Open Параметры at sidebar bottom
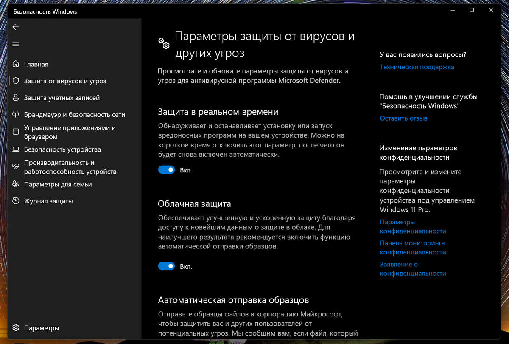The width and height of the screenshot is (509, 344). click(42, 328)
